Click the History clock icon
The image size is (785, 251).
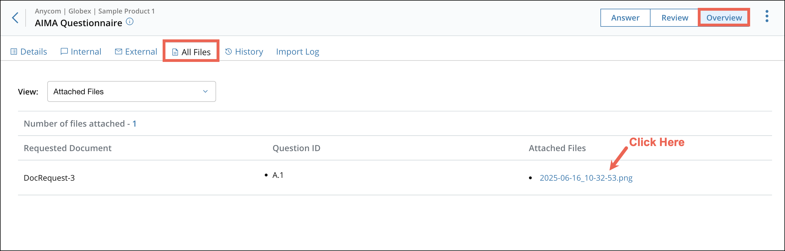point(228,51)
